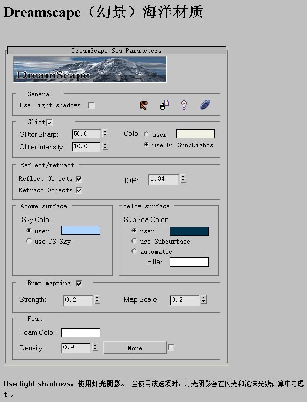
Task: Toggle Refract Objects checkbox
Action: pos(79,190)
